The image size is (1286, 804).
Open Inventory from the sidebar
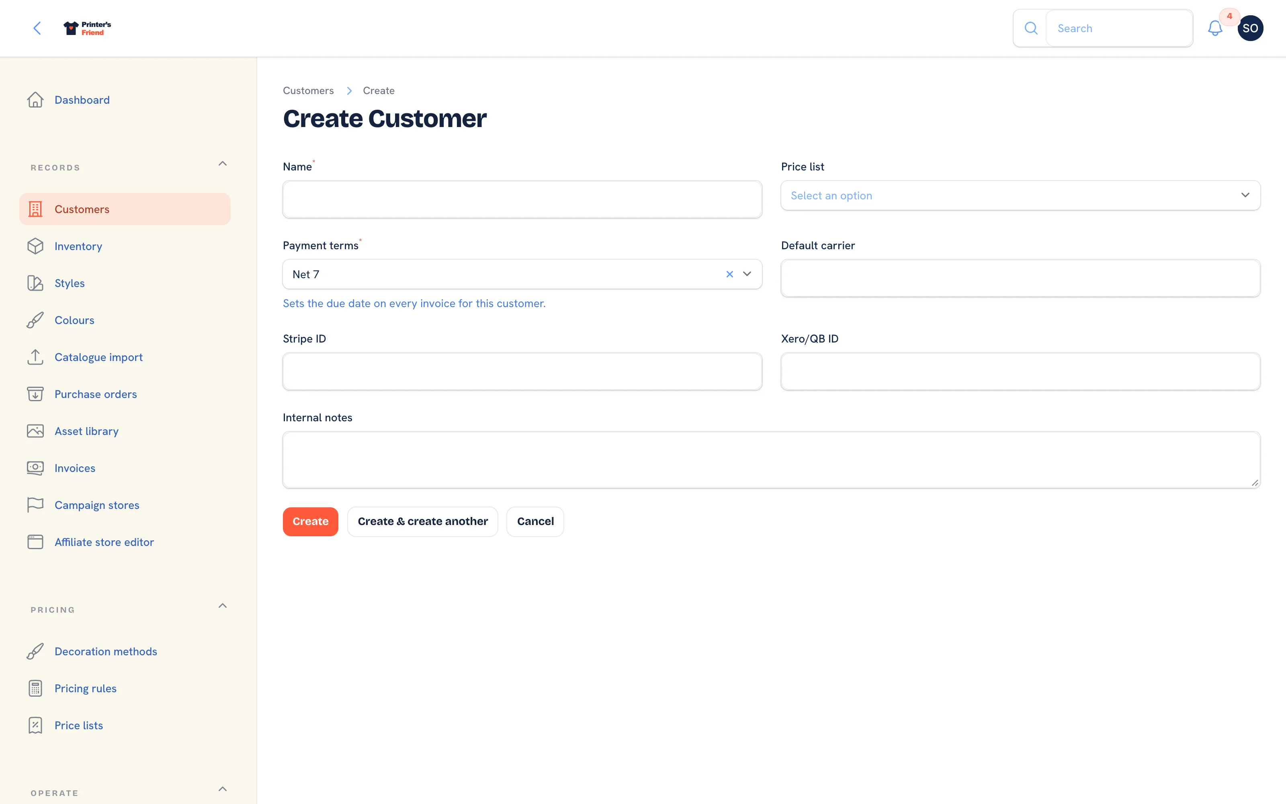click(125, 246)
